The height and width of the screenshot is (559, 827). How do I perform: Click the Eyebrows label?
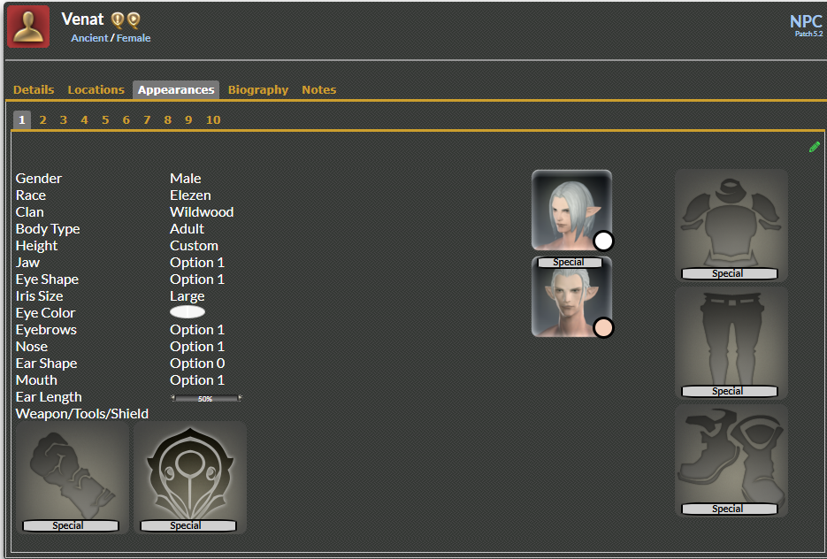coord(46,330)
